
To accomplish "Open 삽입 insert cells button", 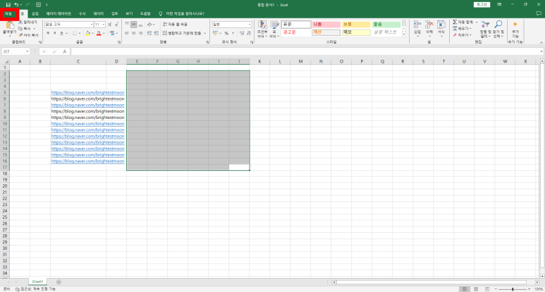I will (417, 29).
